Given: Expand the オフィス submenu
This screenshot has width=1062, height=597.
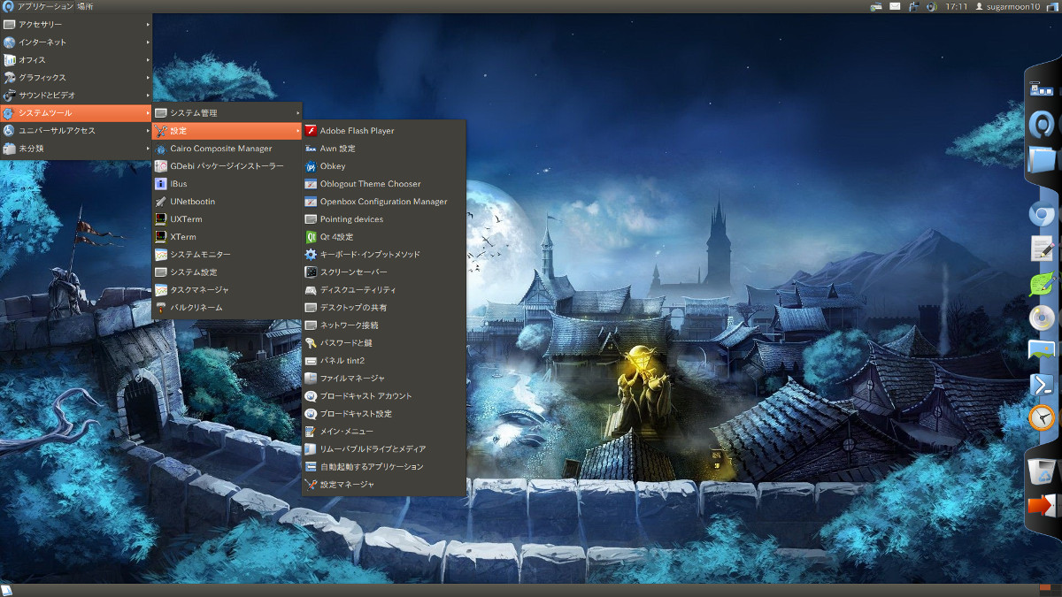Looking at the screenshot, I should (76, 60).
